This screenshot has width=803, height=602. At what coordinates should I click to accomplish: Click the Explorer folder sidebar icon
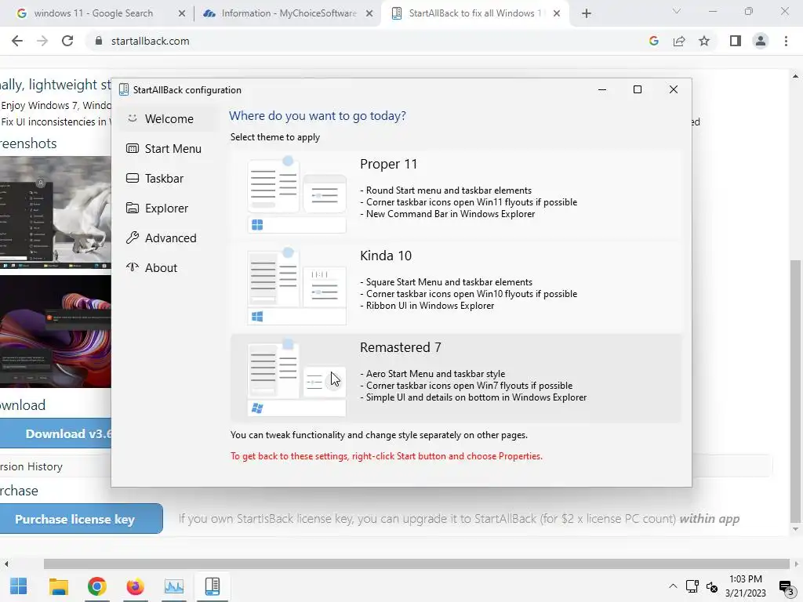pos(132,208)
